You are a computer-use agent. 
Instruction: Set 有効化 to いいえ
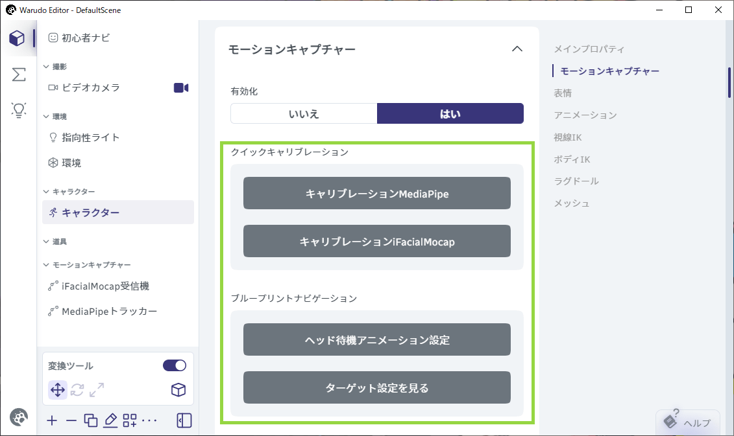pos(304,113)
